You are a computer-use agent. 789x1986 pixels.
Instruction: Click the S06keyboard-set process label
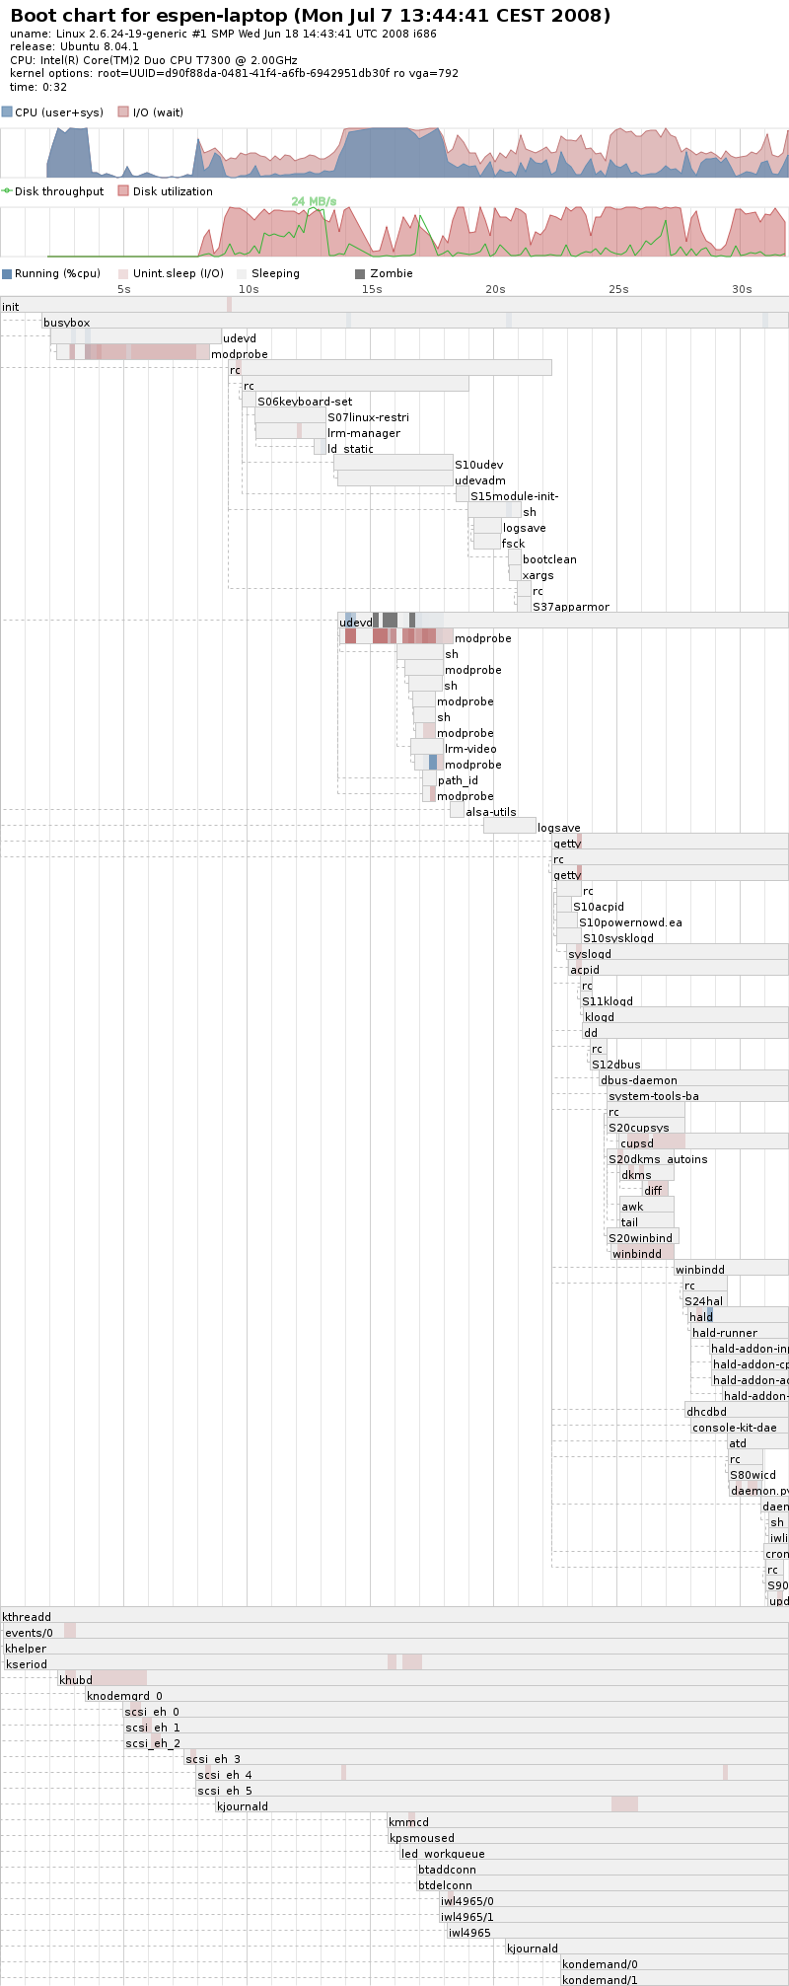(x=305, y=402)
